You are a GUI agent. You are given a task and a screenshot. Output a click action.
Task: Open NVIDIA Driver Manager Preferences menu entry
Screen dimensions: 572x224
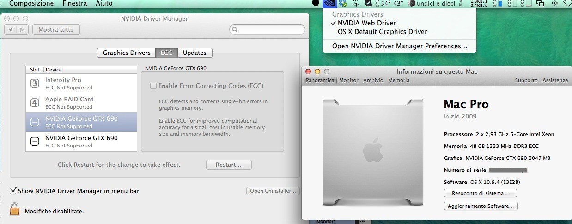point(400,46)
